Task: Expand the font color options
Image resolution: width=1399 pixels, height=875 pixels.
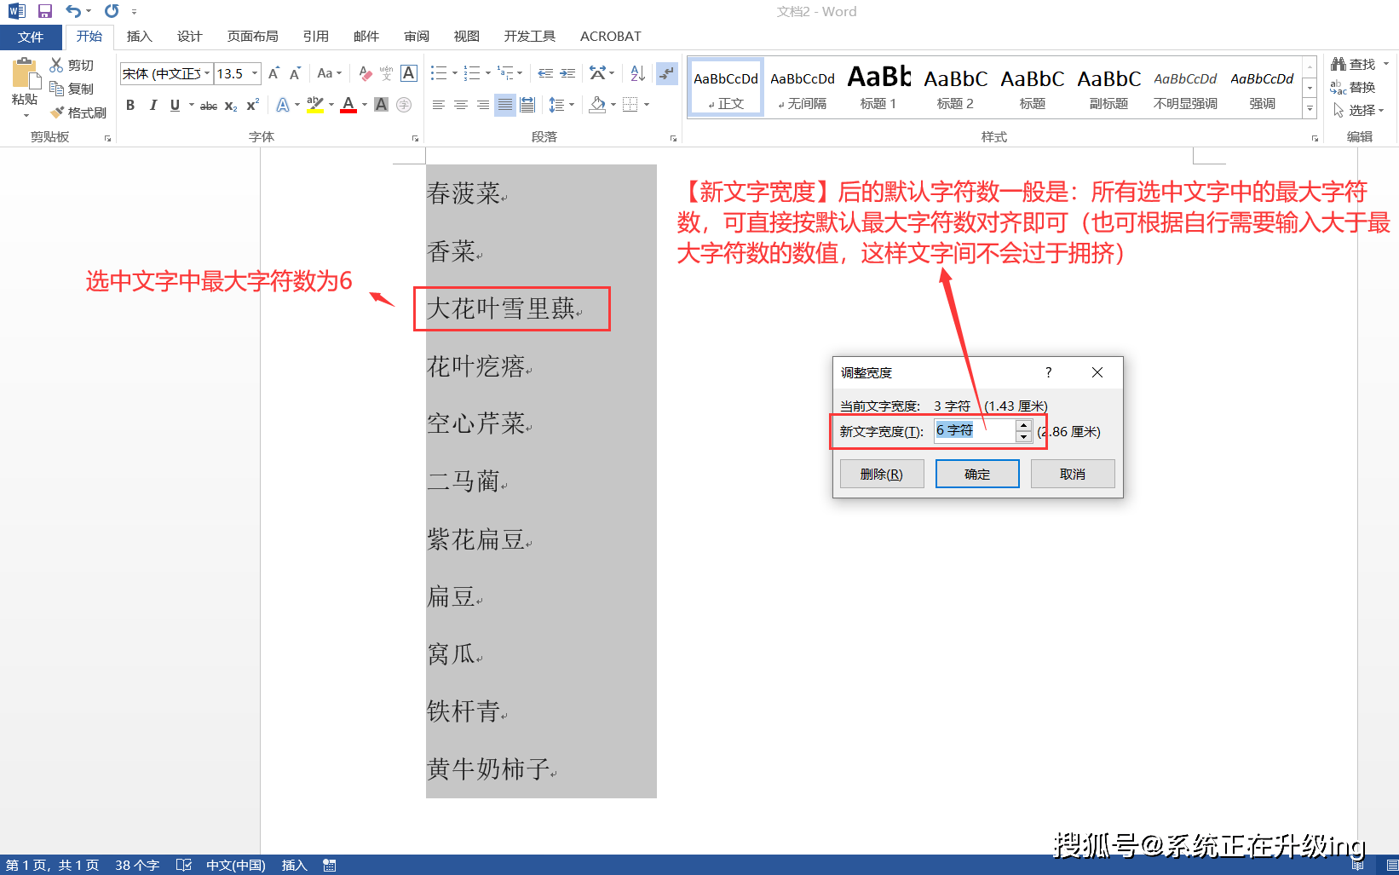Action: 363,105
